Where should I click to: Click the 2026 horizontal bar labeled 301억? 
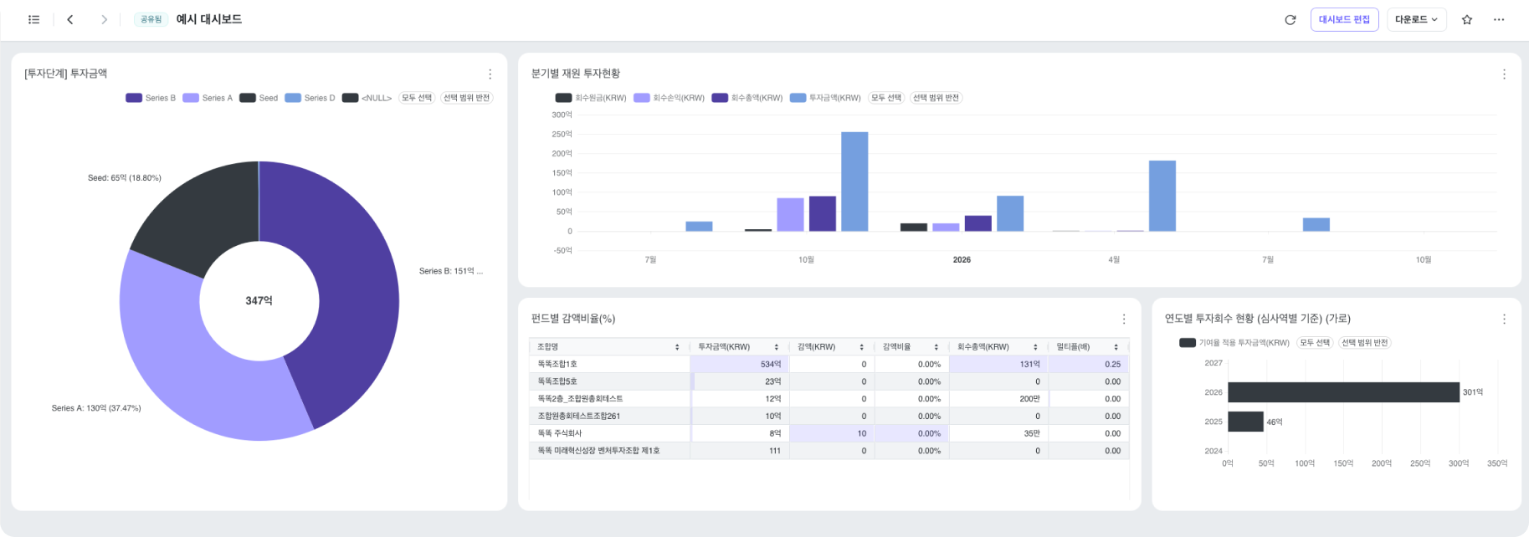click(1343, 392)
